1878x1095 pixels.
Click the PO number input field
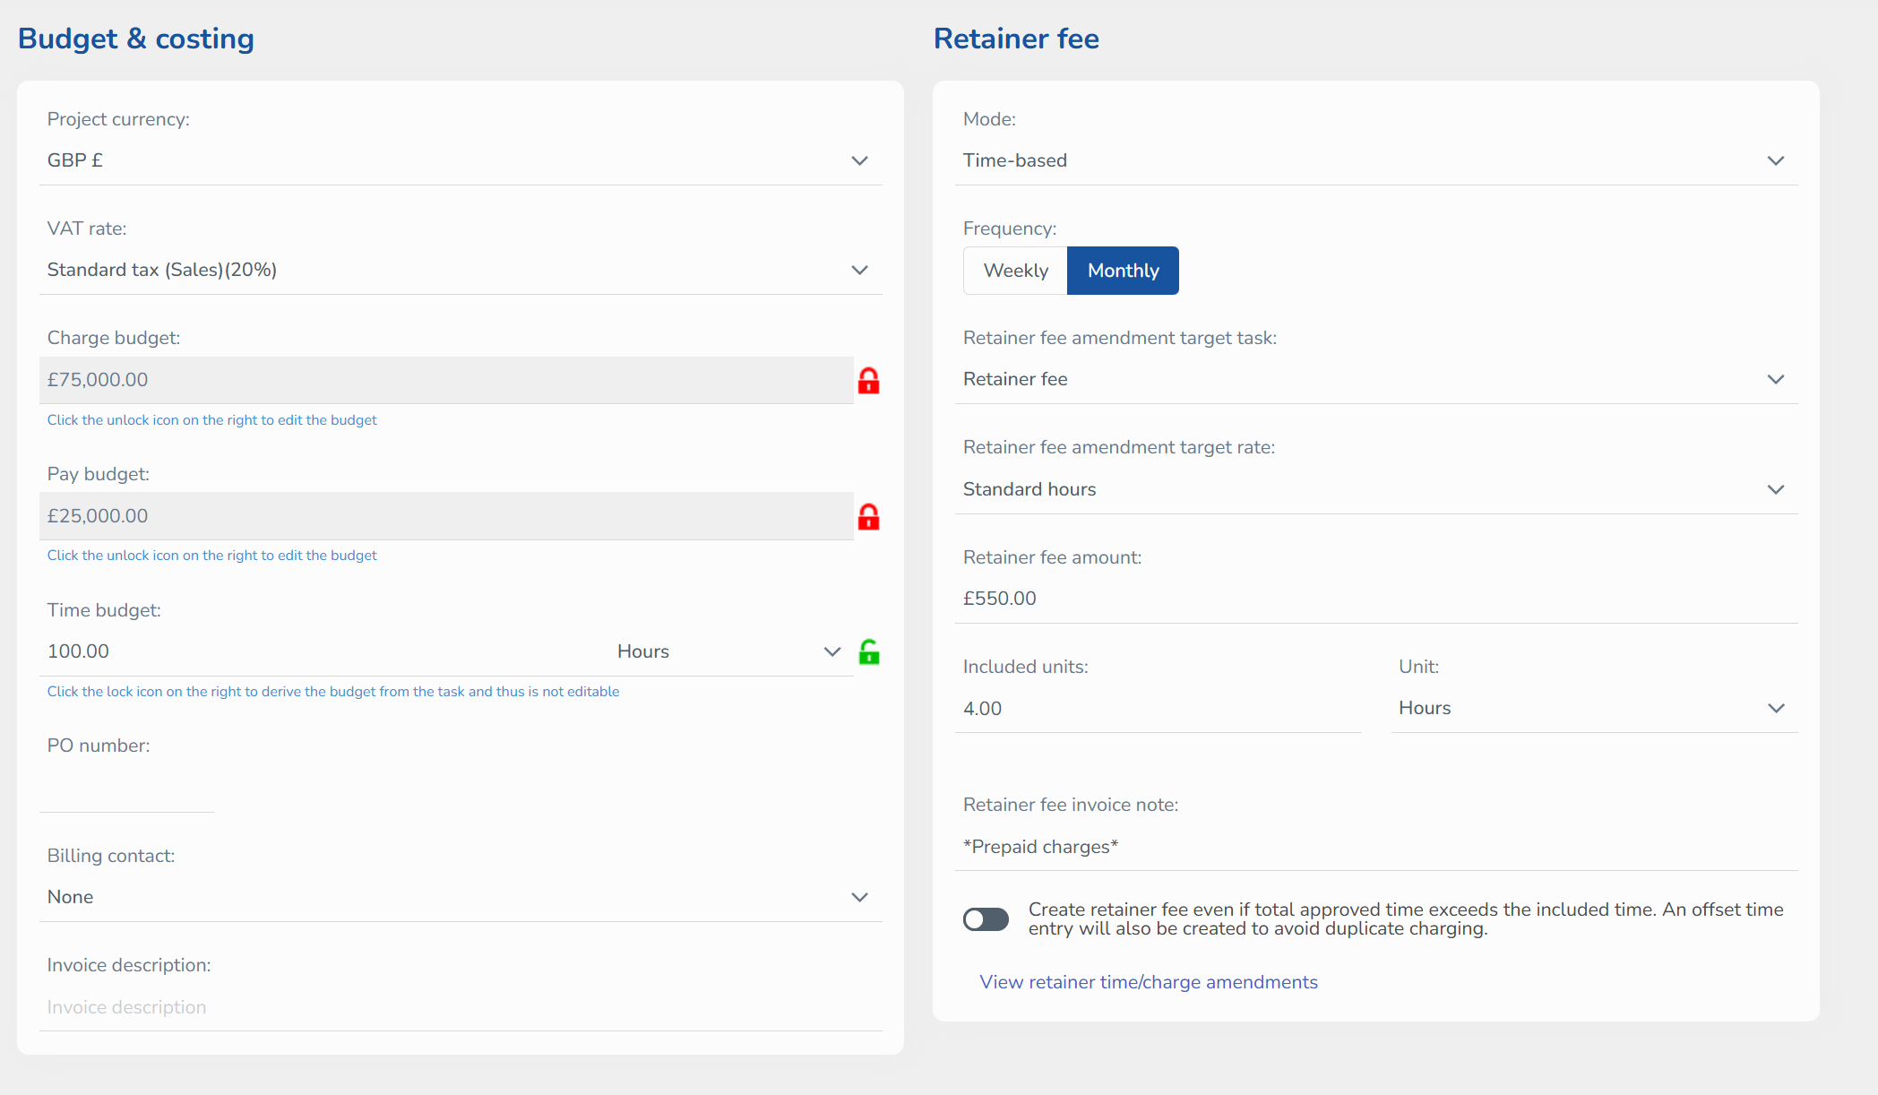[x=126, y=789]
